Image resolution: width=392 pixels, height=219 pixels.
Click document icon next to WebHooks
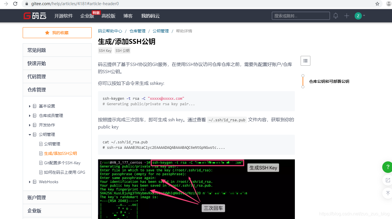point(35,182)
